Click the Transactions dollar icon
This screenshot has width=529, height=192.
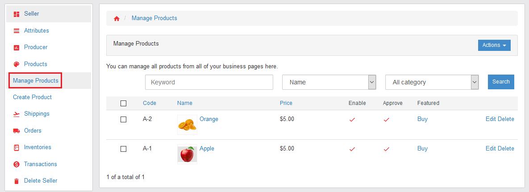click(x=17, y=164)
